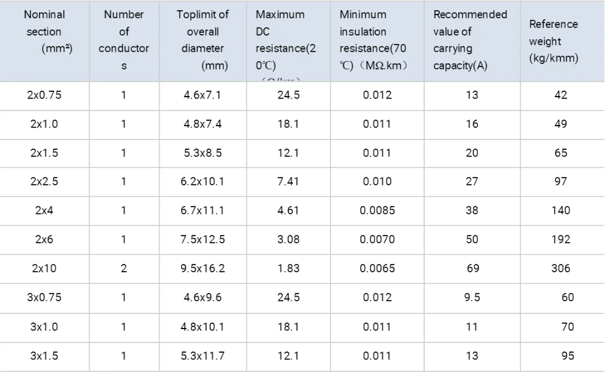The width and height of the screenshot is (605, 372).
Task: Click the carrying capacity value 9.5
Action: 472,298
